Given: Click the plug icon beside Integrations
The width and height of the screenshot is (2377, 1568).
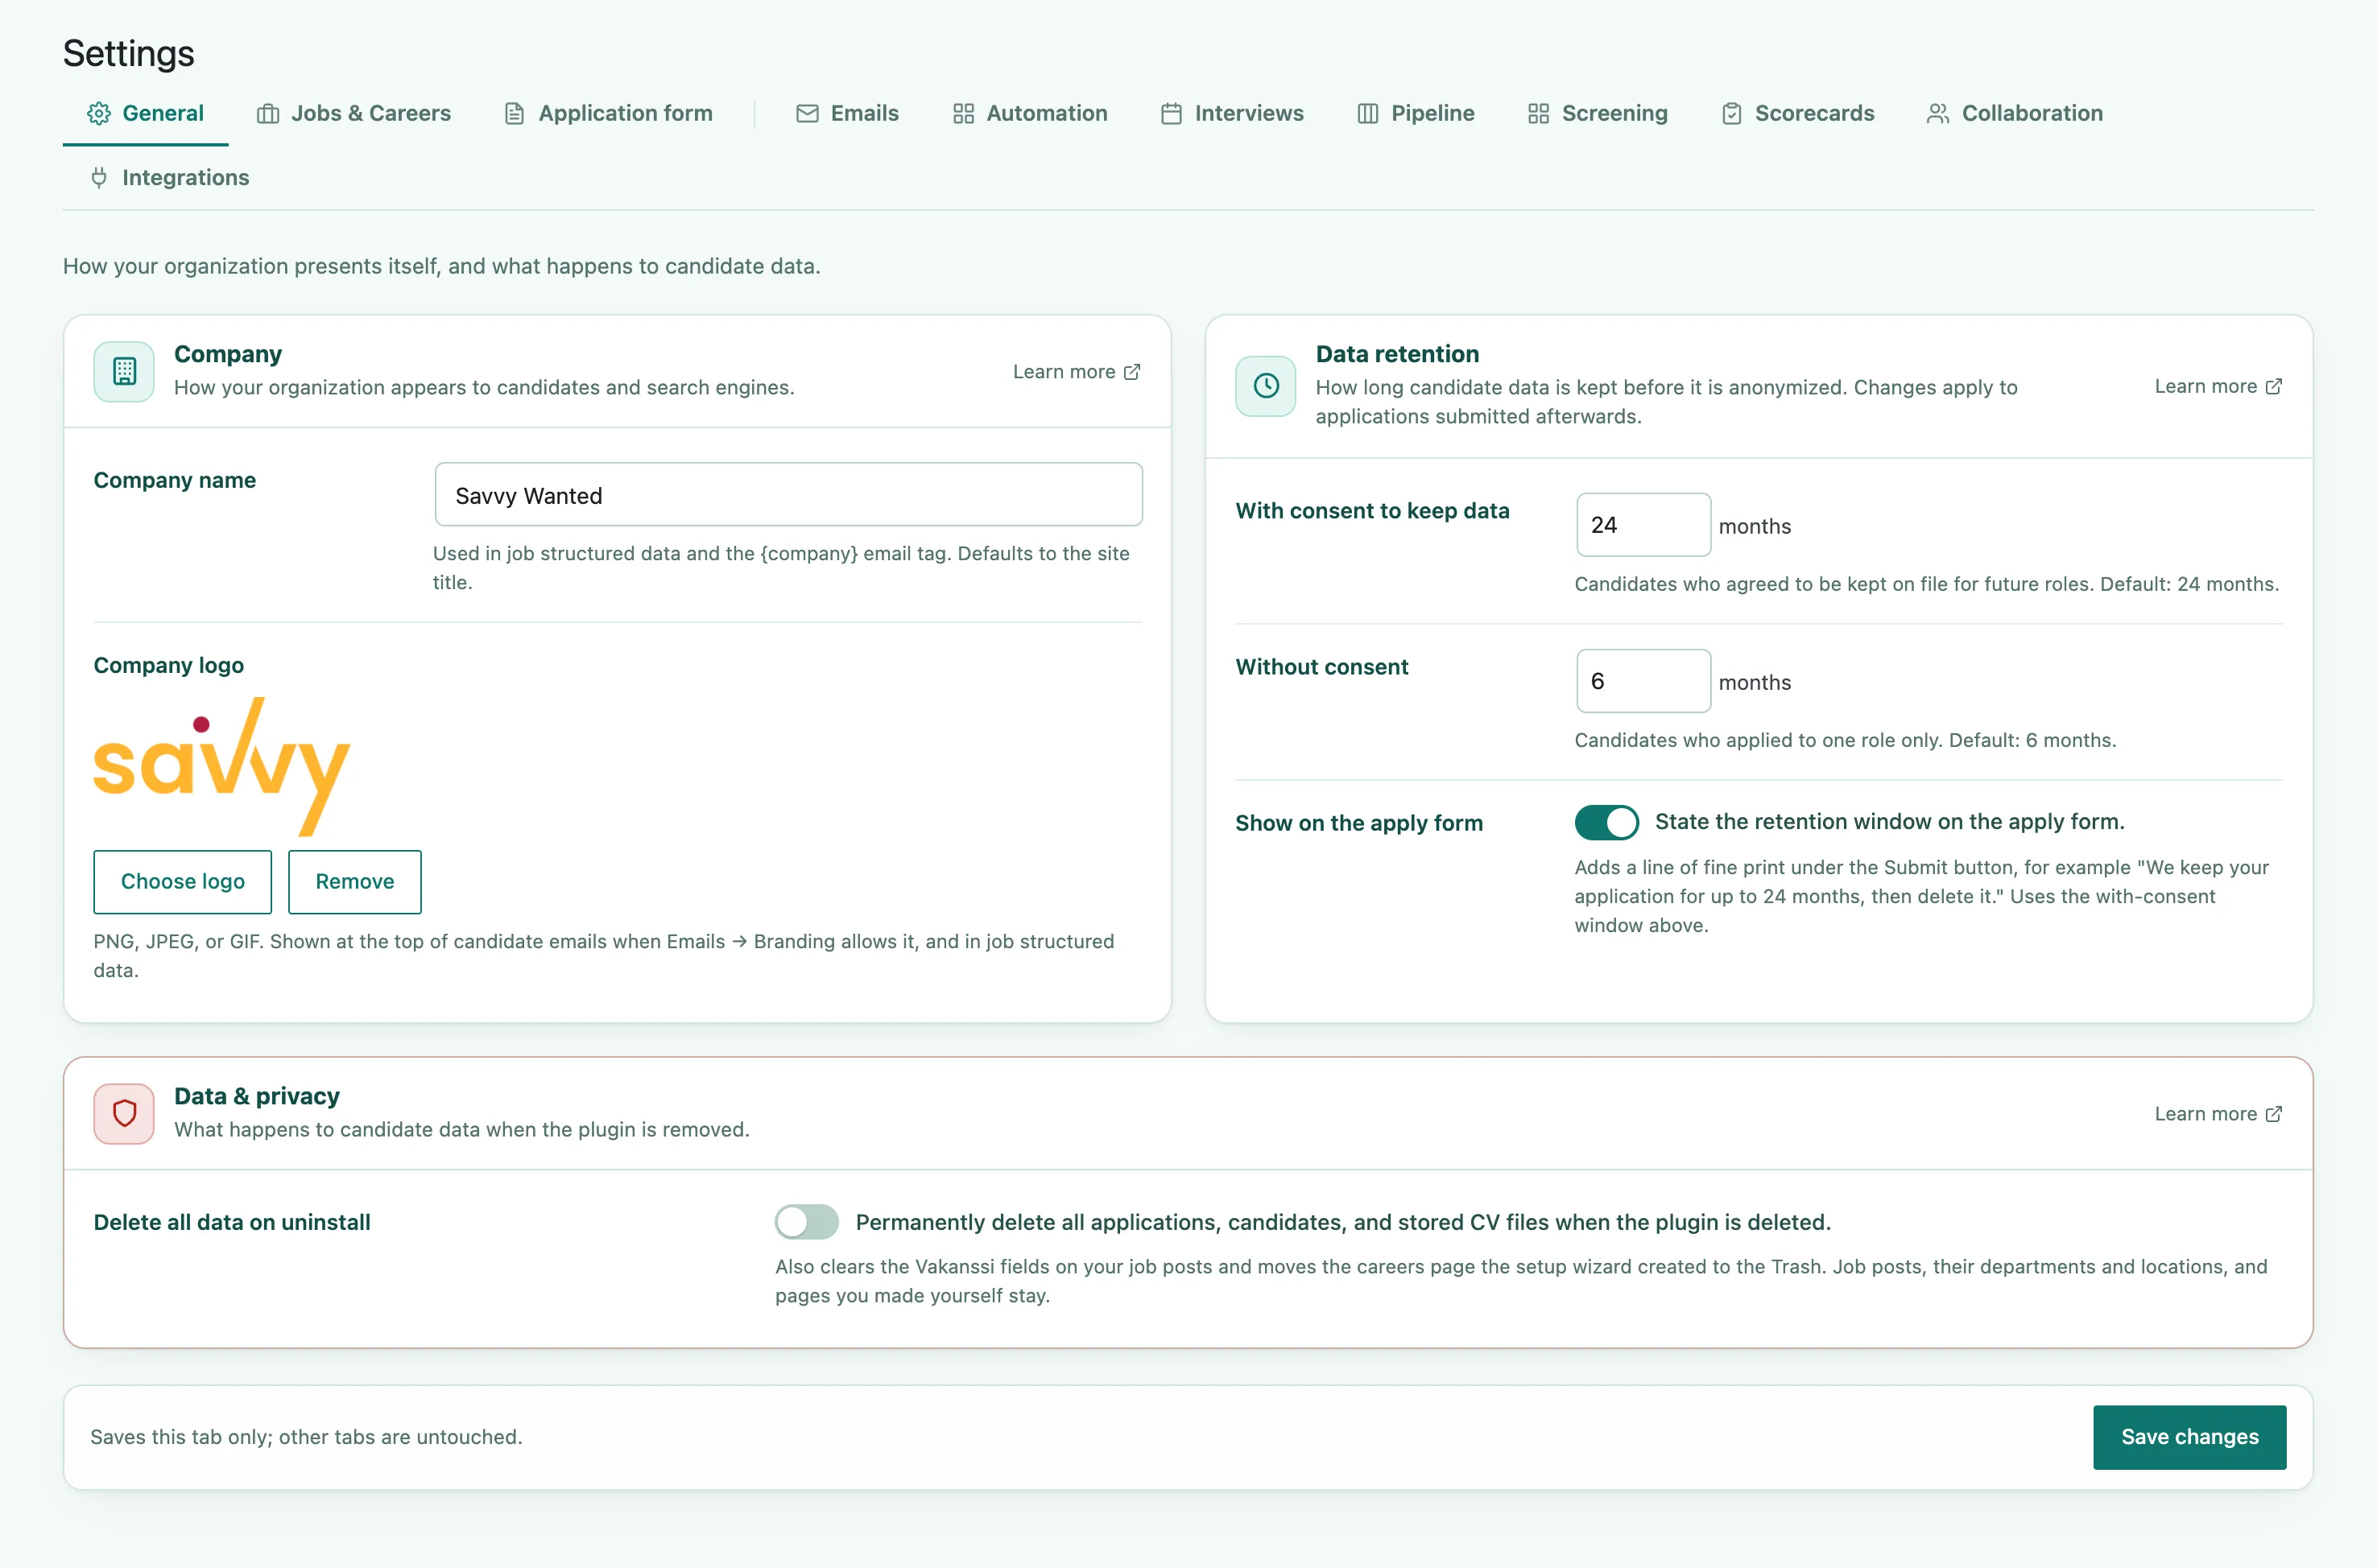Looking at the screenshot, I should (99, 178).
